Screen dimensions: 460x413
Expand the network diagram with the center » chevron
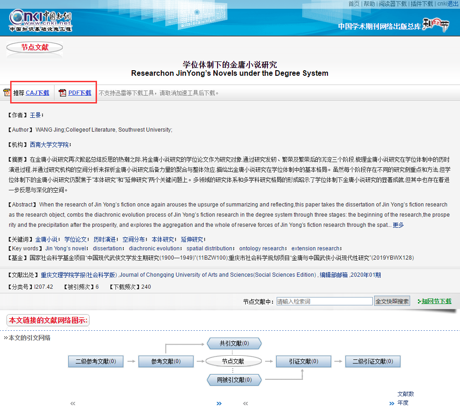(x=218, y=403)
